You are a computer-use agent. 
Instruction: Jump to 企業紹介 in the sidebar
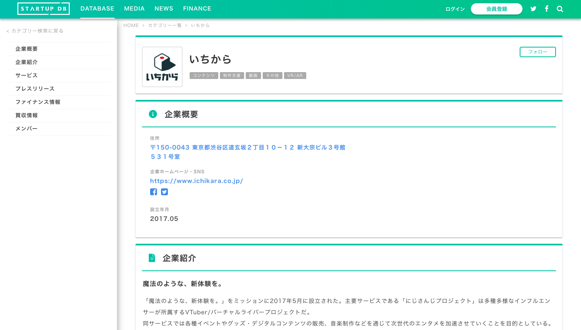pos(59,62)
